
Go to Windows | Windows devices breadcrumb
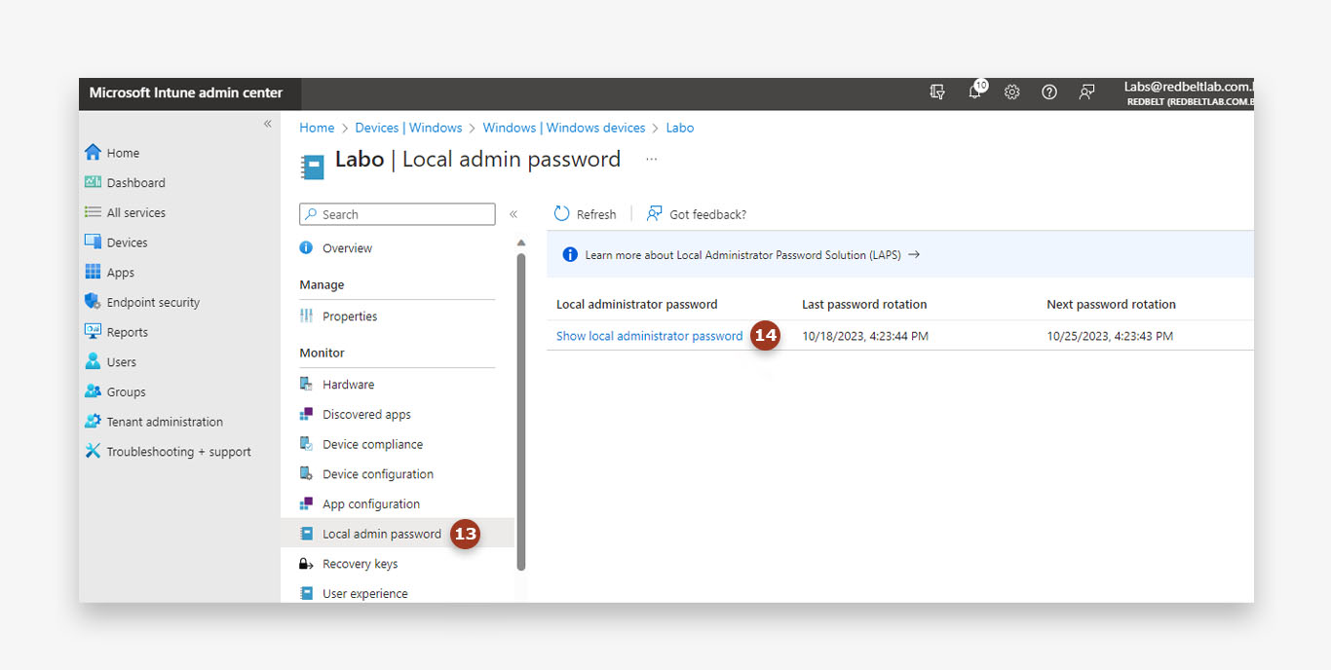(564, 128)
